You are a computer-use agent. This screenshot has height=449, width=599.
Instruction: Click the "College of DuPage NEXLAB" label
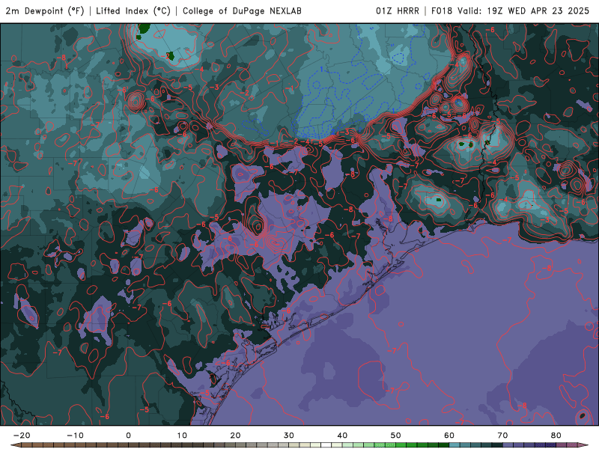[242, 11]
